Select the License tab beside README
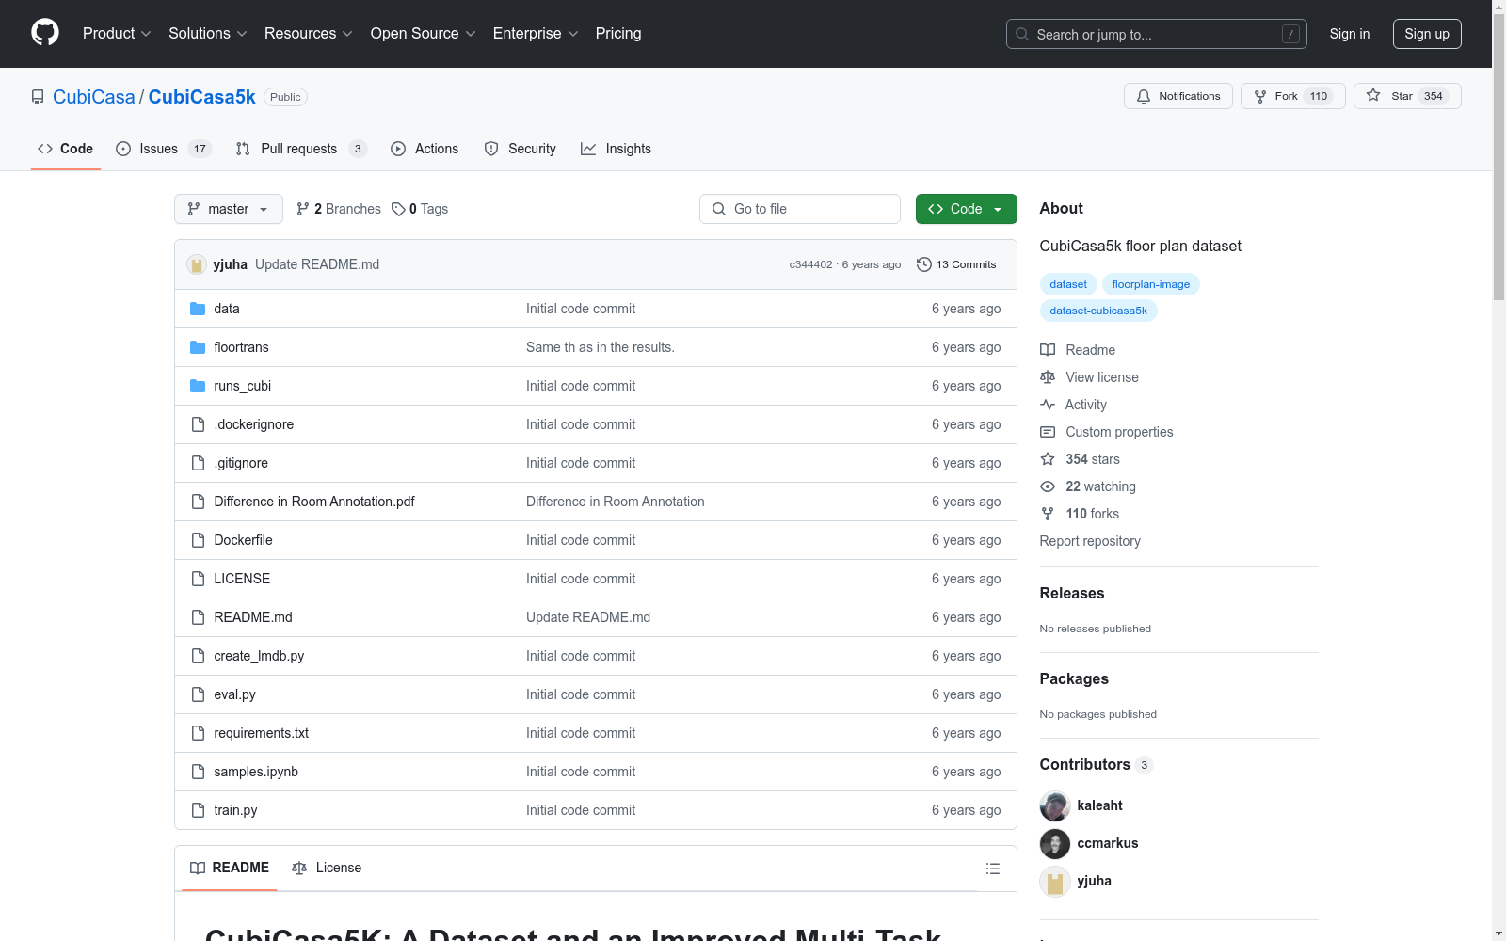This screenshot has height=941, width=1506. click(x=327, y=868)
